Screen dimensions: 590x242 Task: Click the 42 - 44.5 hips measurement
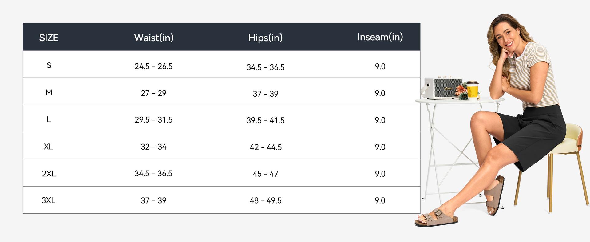[x=266, y=147]
